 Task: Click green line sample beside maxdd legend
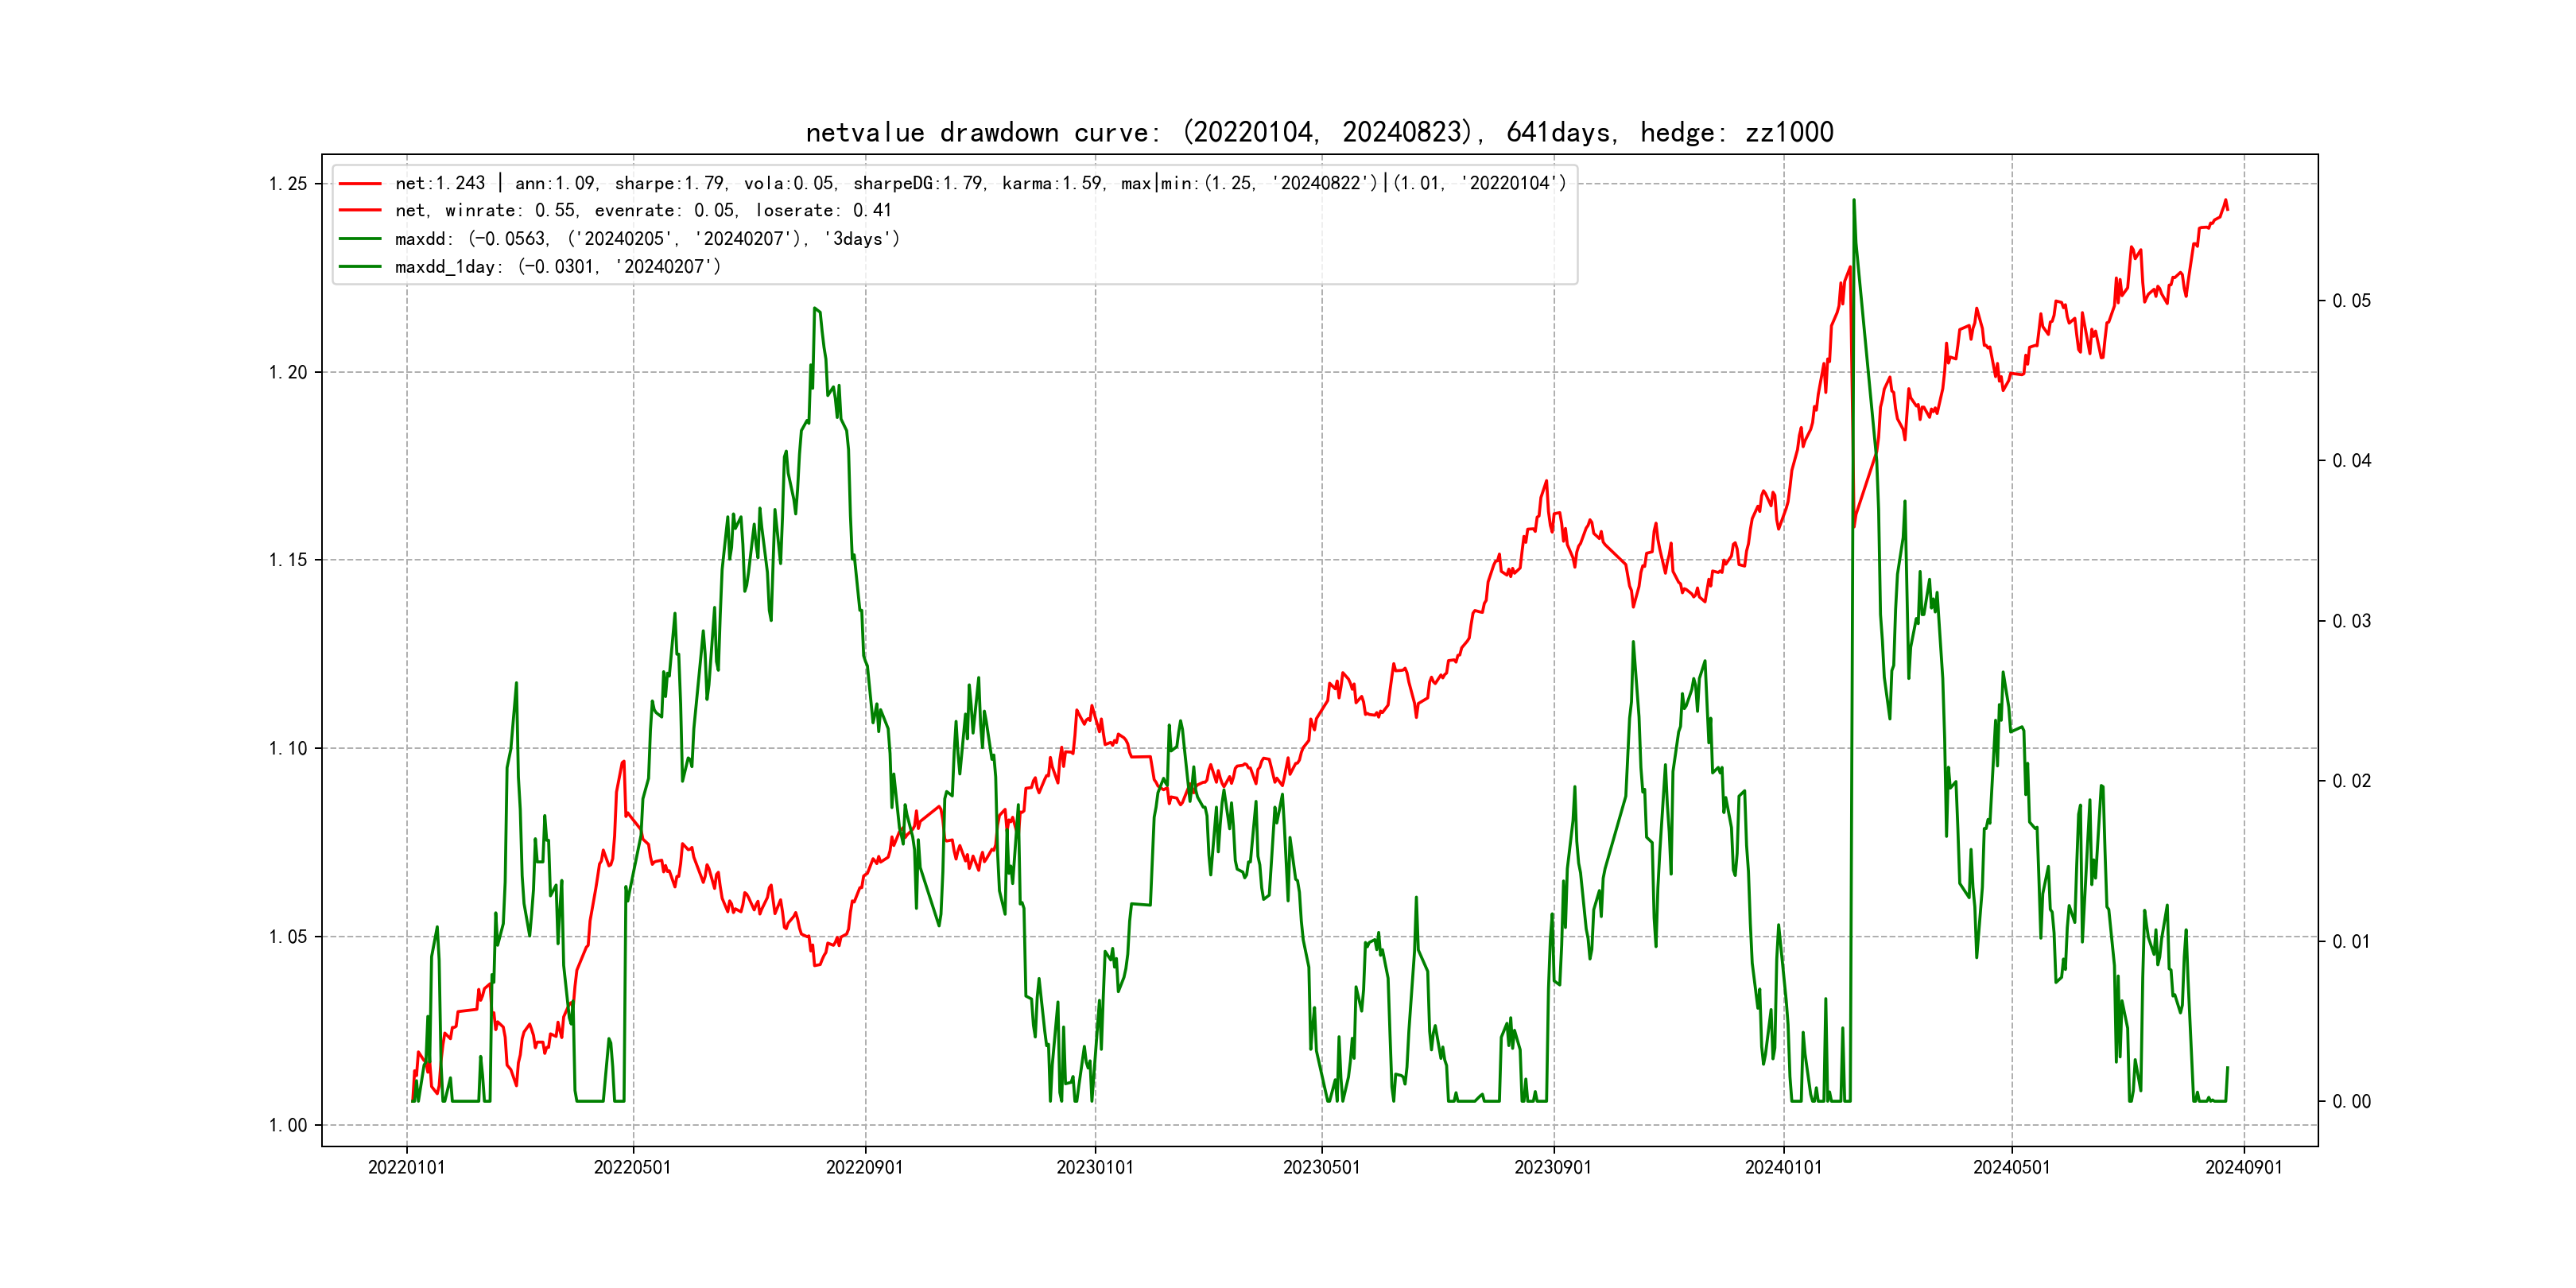(x=360, y=239)
